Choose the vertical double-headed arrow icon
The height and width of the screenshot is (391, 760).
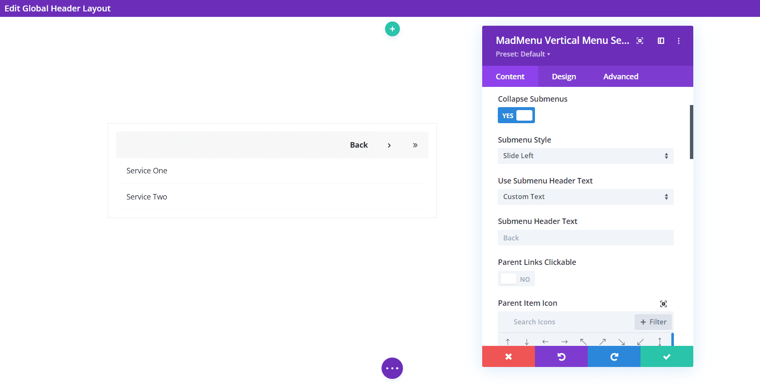click(x=660, y=341)
